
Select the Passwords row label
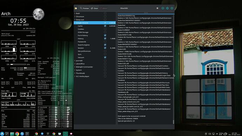[82, 42]
